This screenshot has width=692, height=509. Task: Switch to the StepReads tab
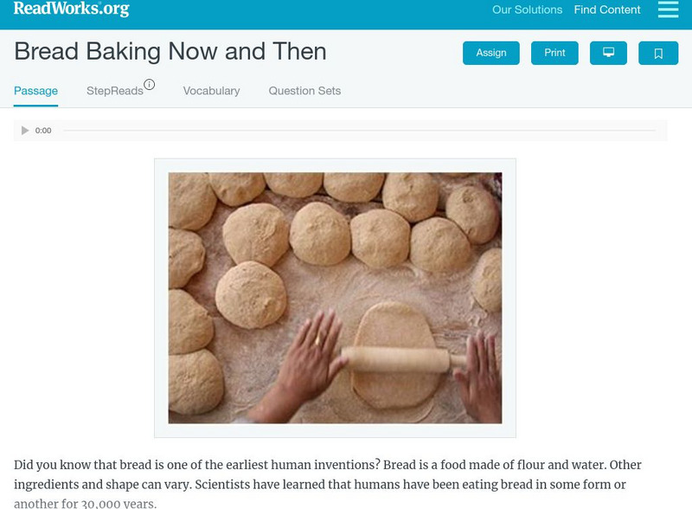point(115,91)
